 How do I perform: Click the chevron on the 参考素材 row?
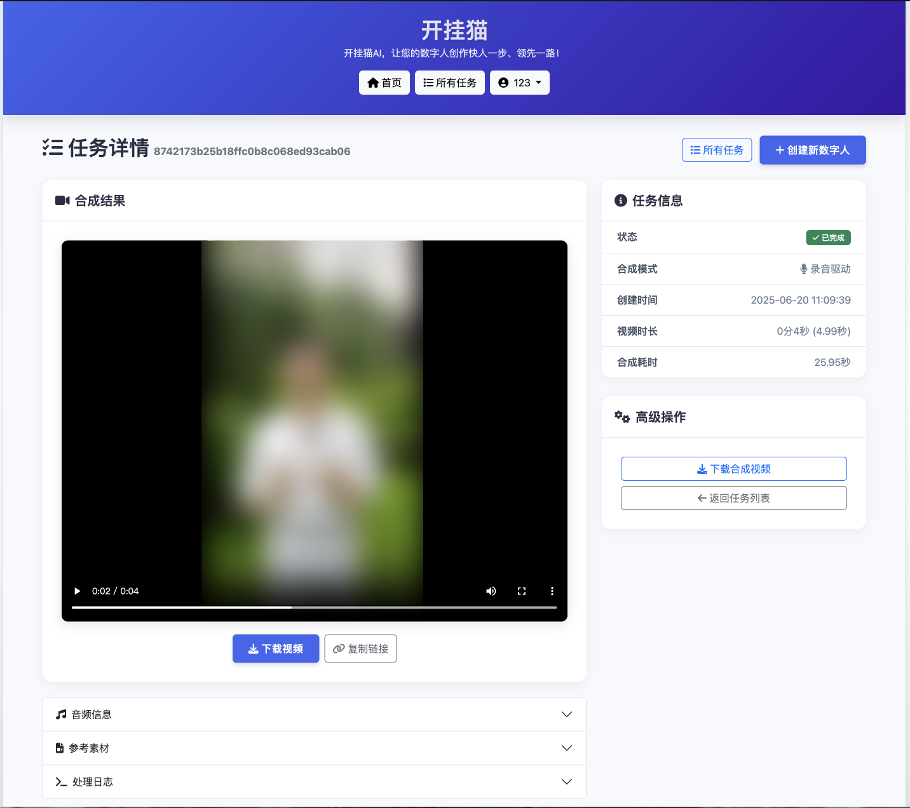567,748
